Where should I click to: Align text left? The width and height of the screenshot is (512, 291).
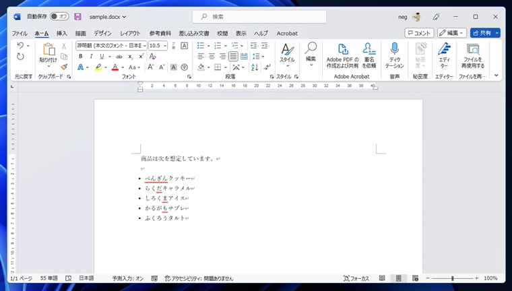201,57
